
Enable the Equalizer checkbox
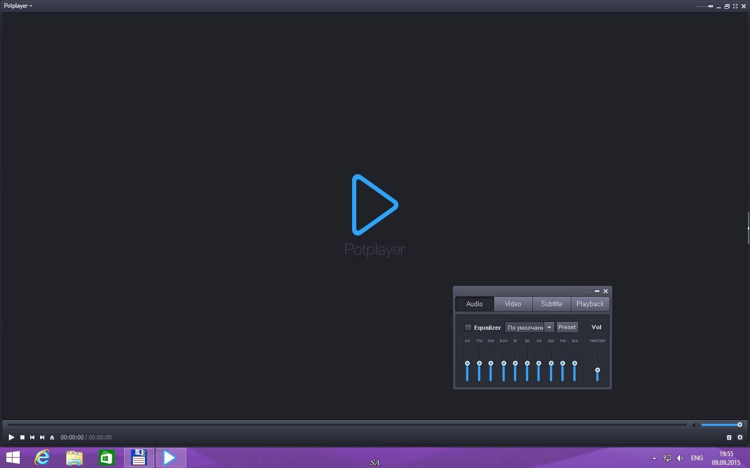pos(468,328)
